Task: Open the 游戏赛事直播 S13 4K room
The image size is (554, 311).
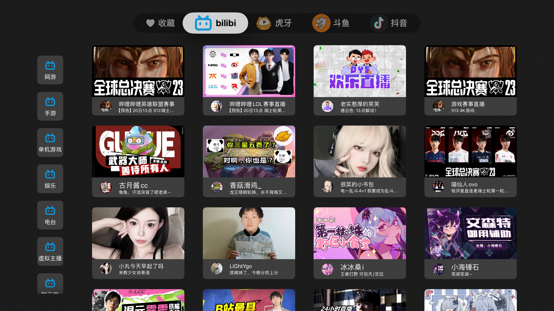Action: pos(471,80)
